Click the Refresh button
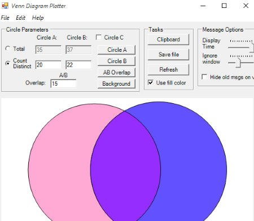 tap(168, 69)
